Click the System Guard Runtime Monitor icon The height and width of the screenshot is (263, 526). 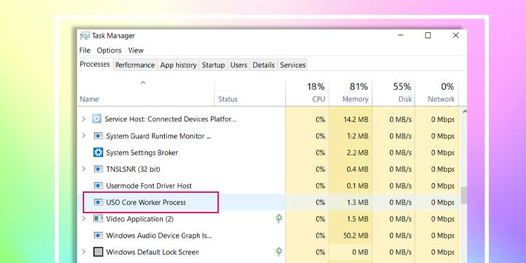click(98, 136)
